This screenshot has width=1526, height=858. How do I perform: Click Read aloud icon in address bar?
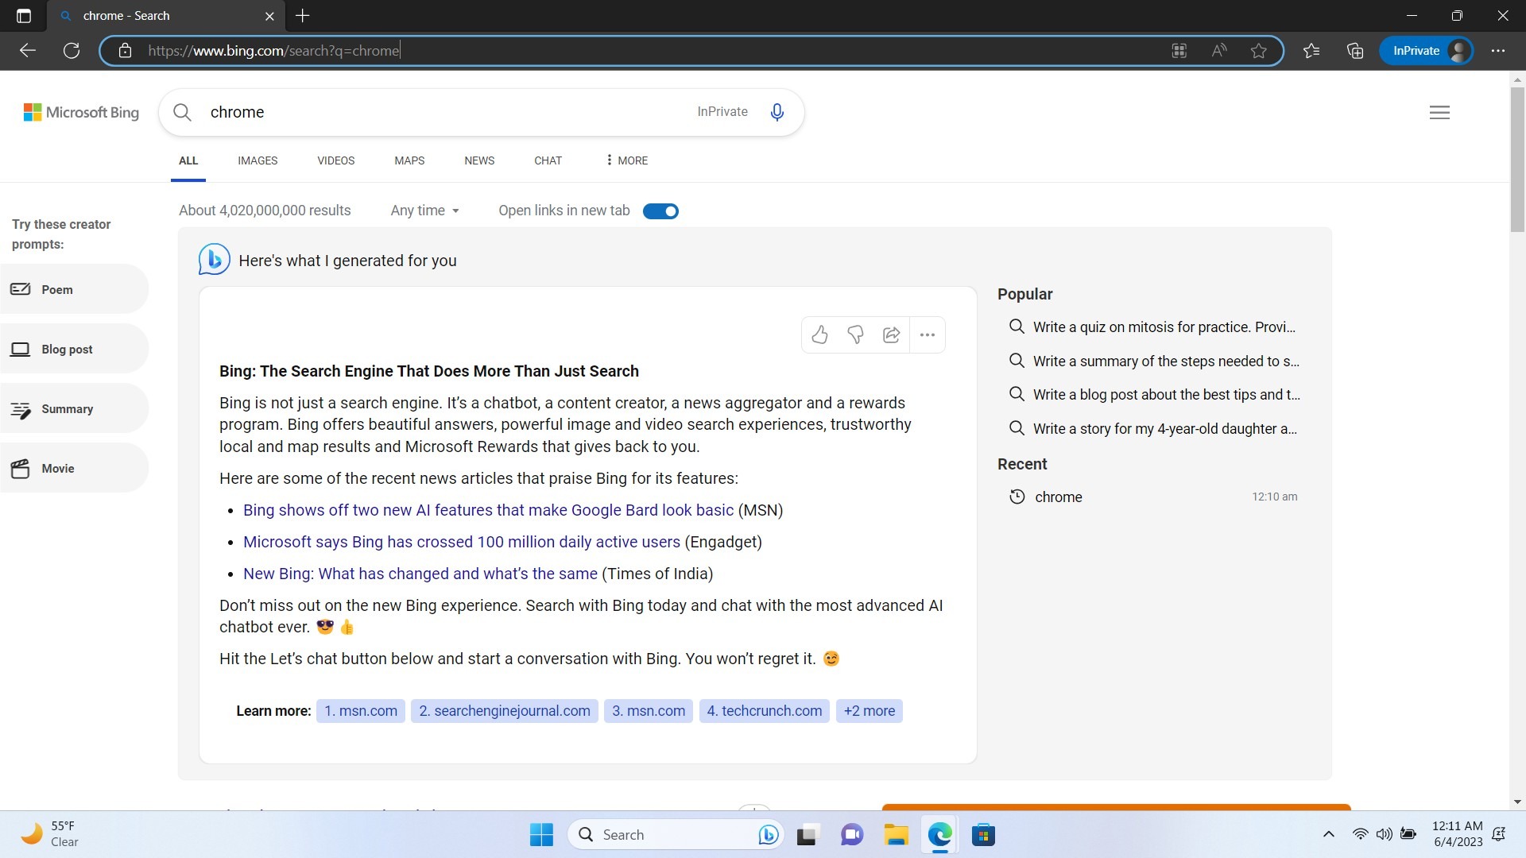pyautogui.click(x=1218, y=51)
